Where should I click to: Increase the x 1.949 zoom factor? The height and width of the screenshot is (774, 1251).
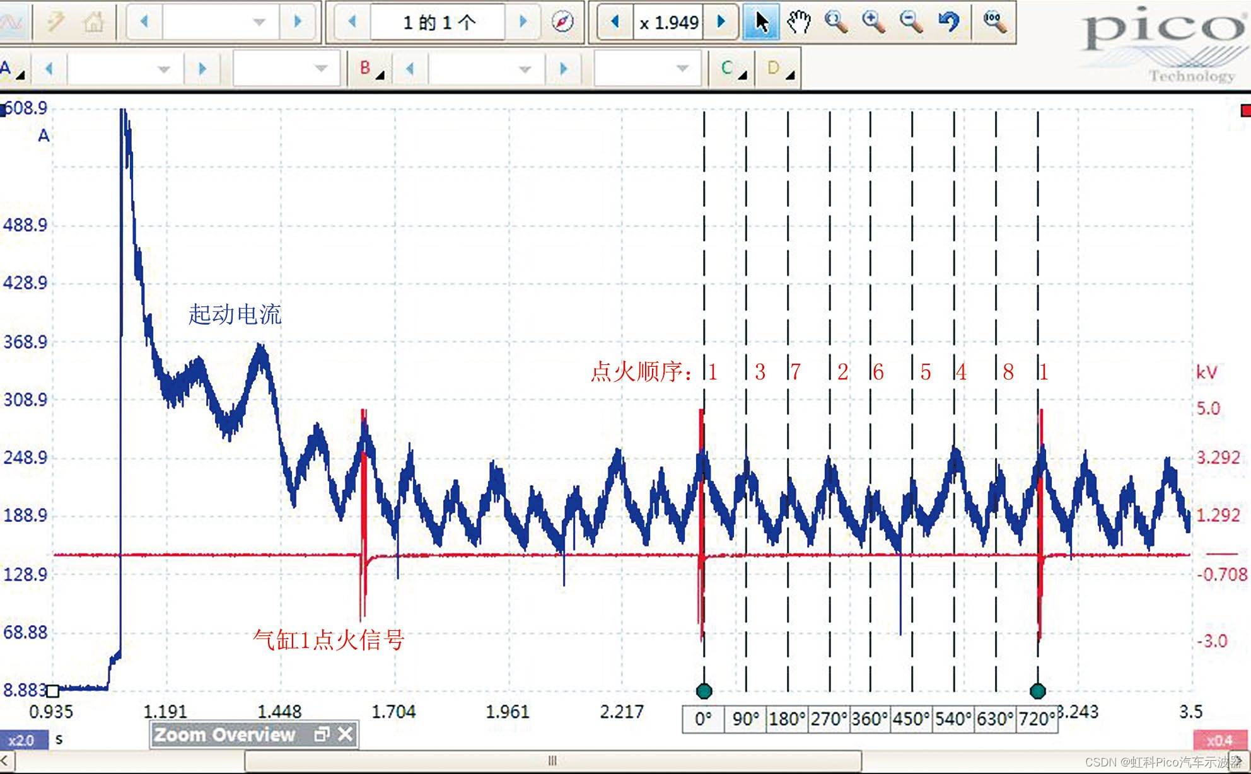click(721, 23)
